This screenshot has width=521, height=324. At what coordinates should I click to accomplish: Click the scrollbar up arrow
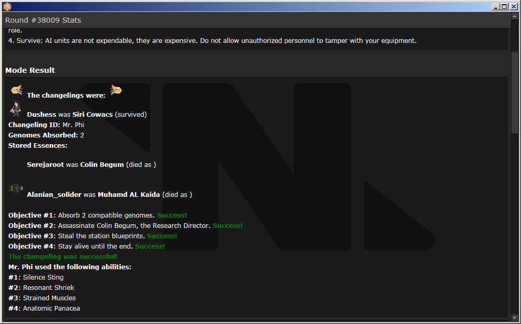click(x=515, y=16)
